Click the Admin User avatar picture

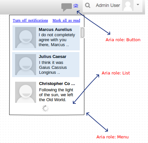pyautogui.click(x=128, y=5)
